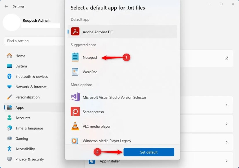
Task: Click the external link open icon
Action: (x=227, y=58)
